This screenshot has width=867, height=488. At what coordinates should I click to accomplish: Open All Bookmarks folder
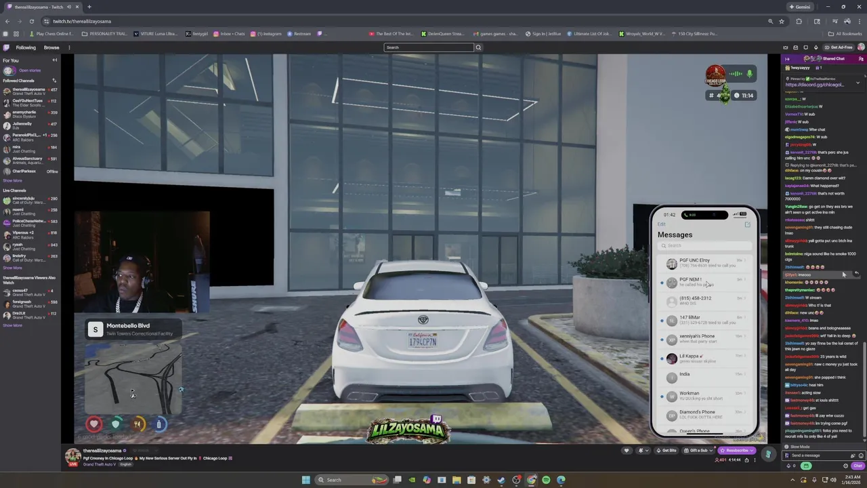click(x=845, y=34)
